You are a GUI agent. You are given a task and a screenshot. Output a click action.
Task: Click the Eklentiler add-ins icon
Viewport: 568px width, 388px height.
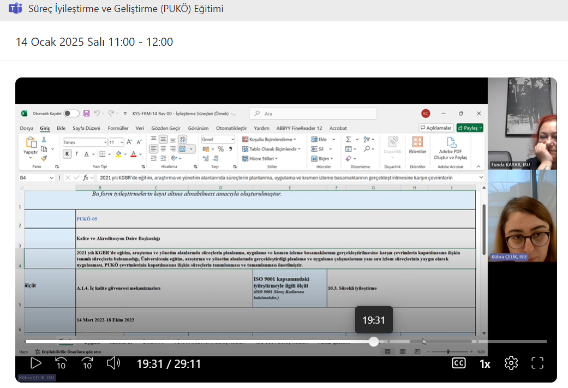pyautogui.click(x=417, y=145)
